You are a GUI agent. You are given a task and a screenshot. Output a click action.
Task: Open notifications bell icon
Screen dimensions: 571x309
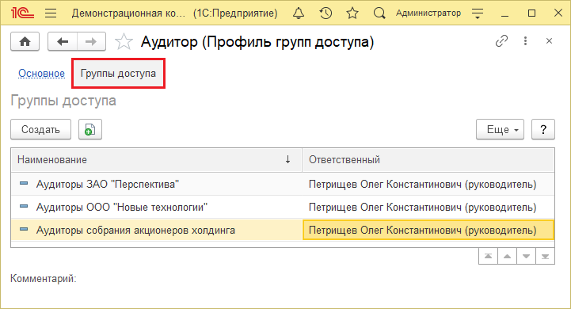pyautogui.click(x=299, y=13)
